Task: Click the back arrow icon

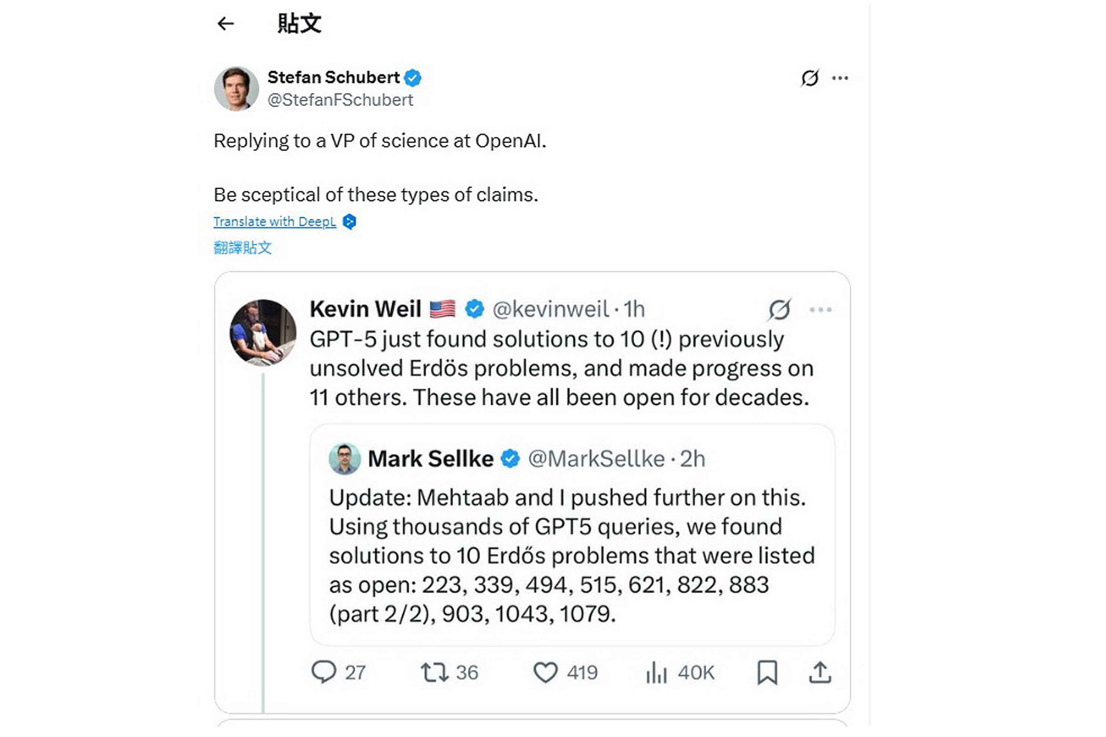Action: 226,23
